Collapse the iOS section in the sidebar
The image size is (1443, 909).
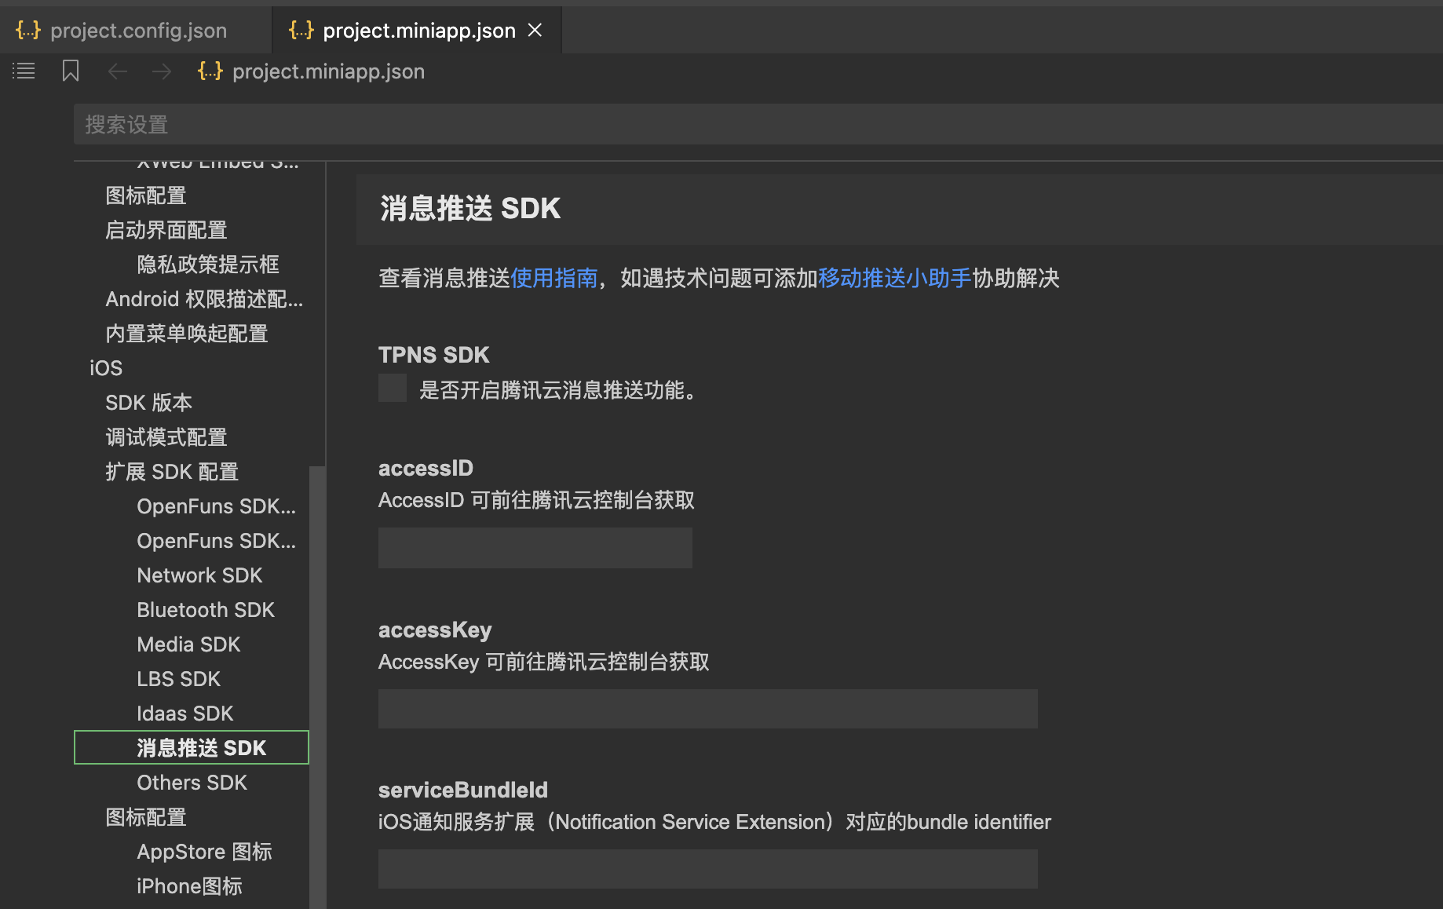tap(106, 367)
